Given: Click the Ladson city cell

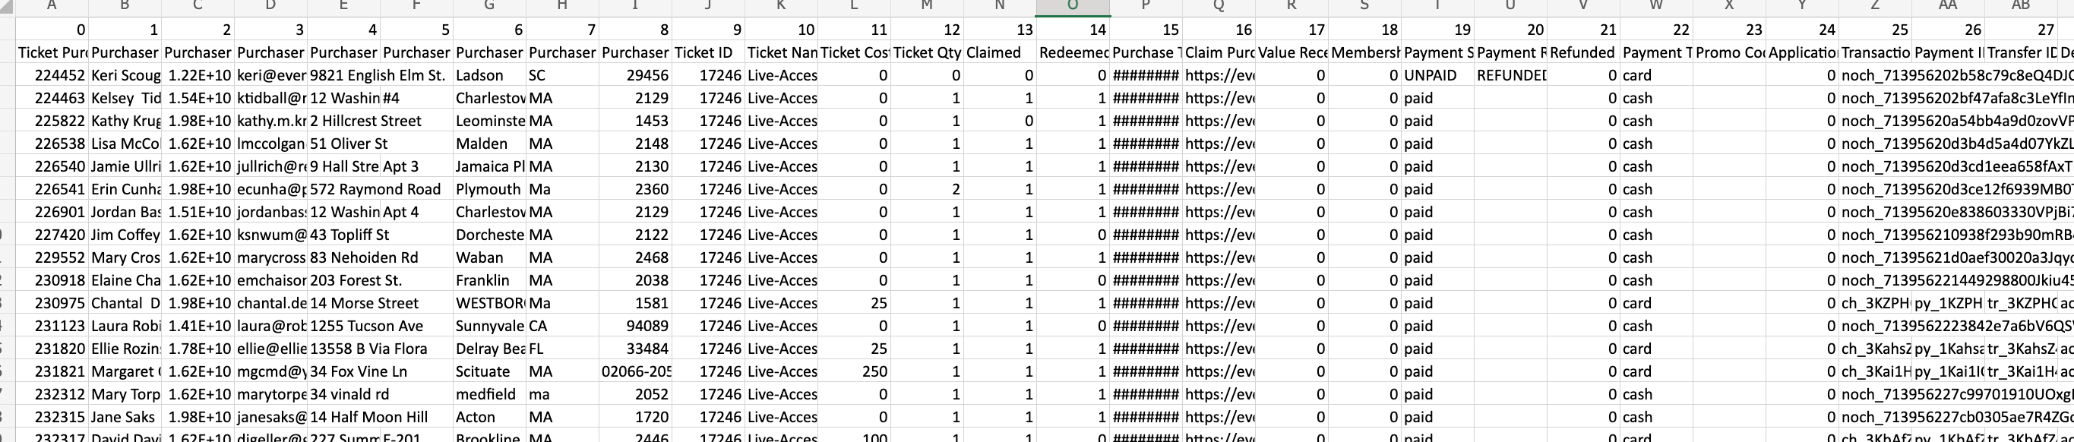Looking at the screenshot, I should [x=489, y=76].
